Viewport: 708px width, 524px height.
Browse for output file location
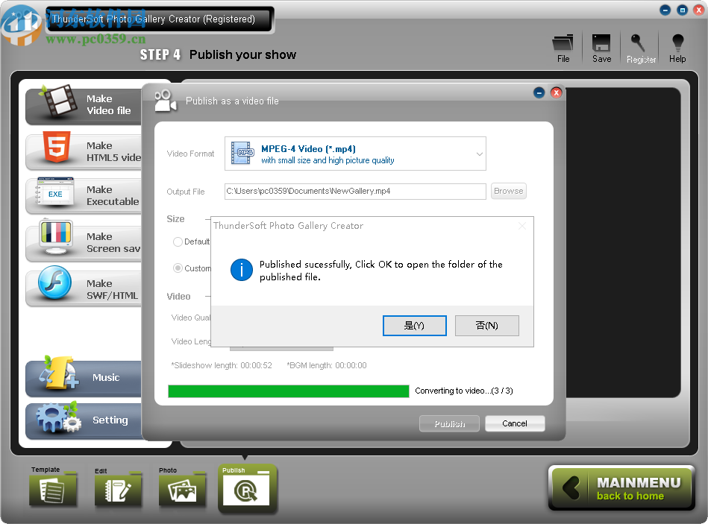pyautogui.click(x=508, y=191)
